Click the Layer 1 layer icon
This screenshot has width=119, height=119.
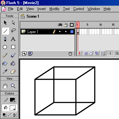click(24, 31)
